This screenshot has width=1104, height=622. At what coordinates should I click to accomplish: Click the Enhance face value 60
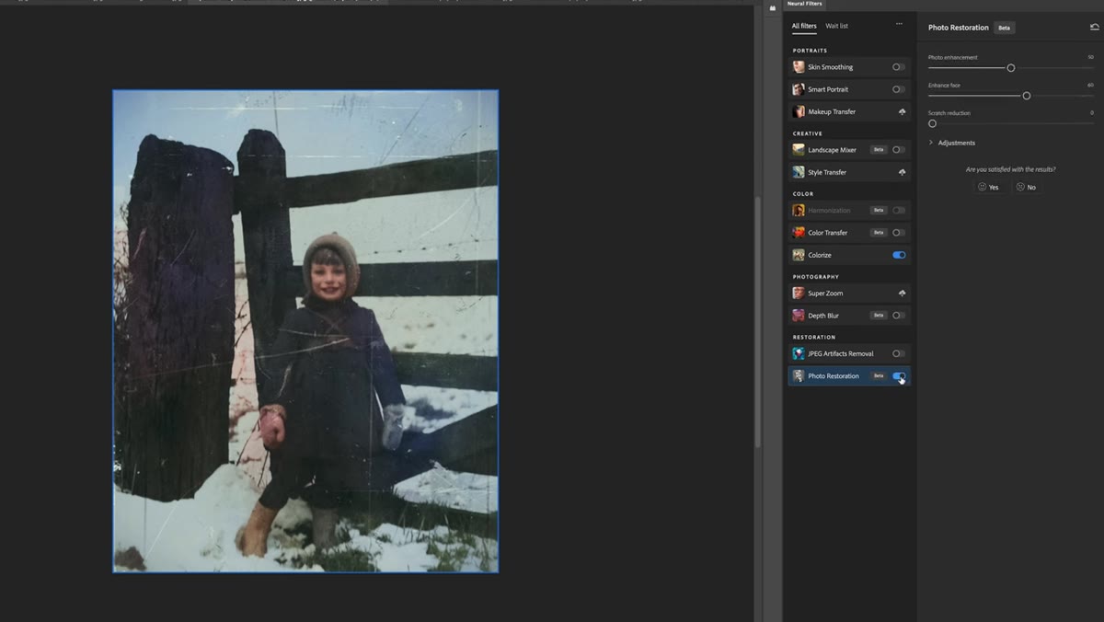[x=1091, y=85]
